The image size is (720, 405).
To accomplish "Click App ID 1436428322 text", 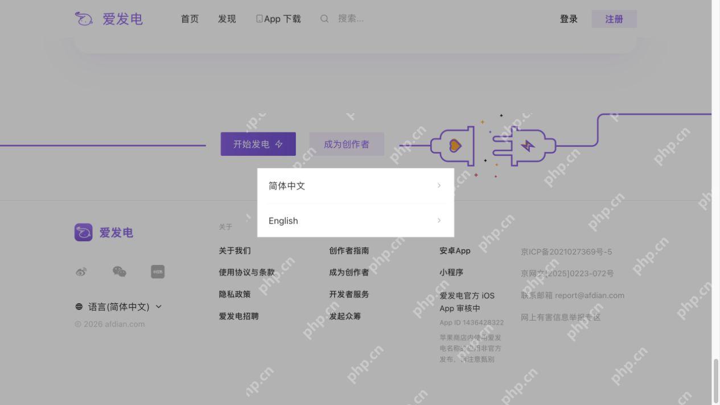I will pos(471,323).
